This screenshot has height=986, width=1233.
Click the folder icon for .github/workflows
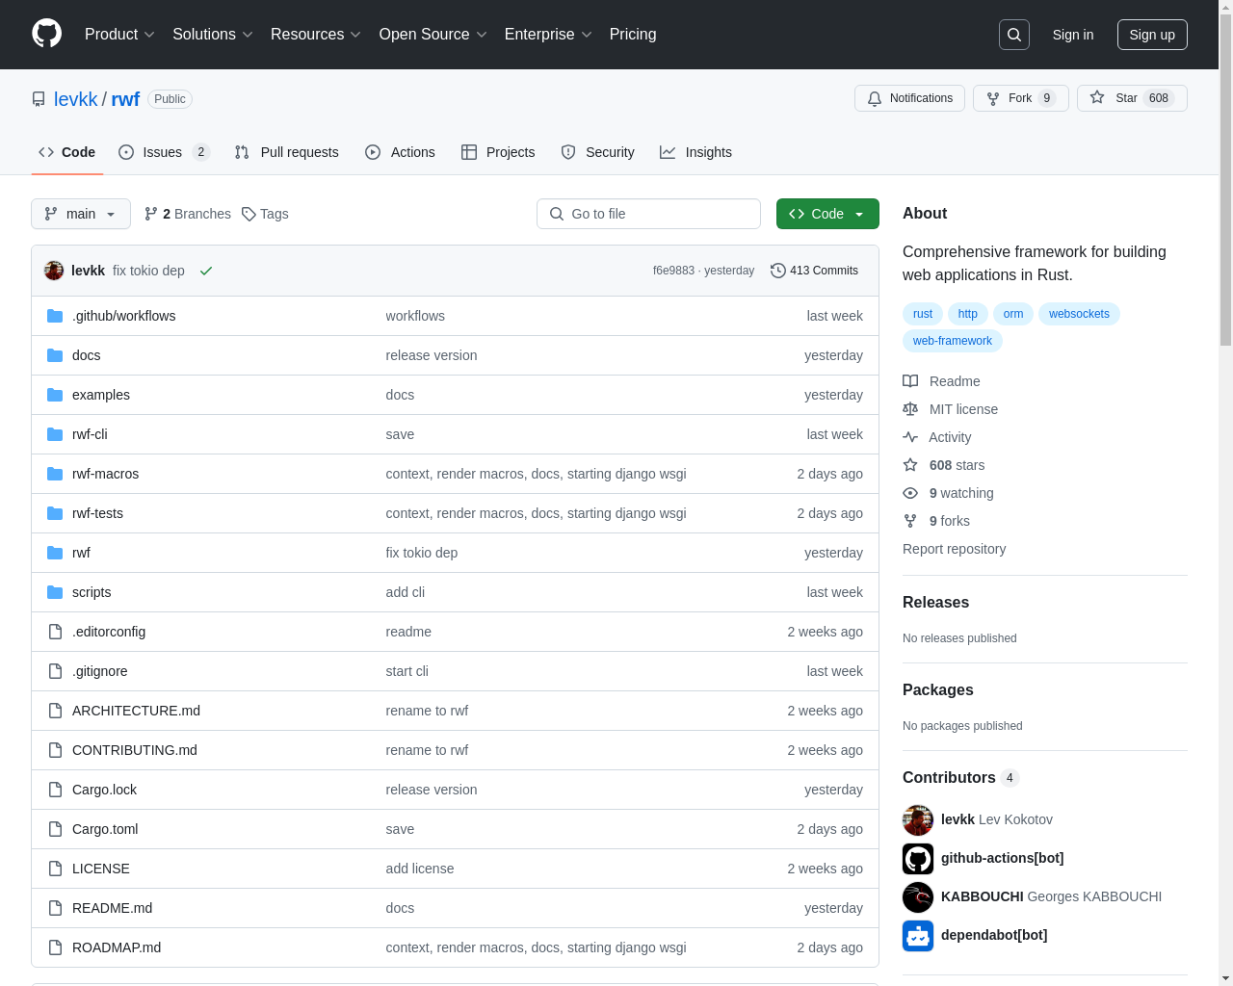point(55,316)
